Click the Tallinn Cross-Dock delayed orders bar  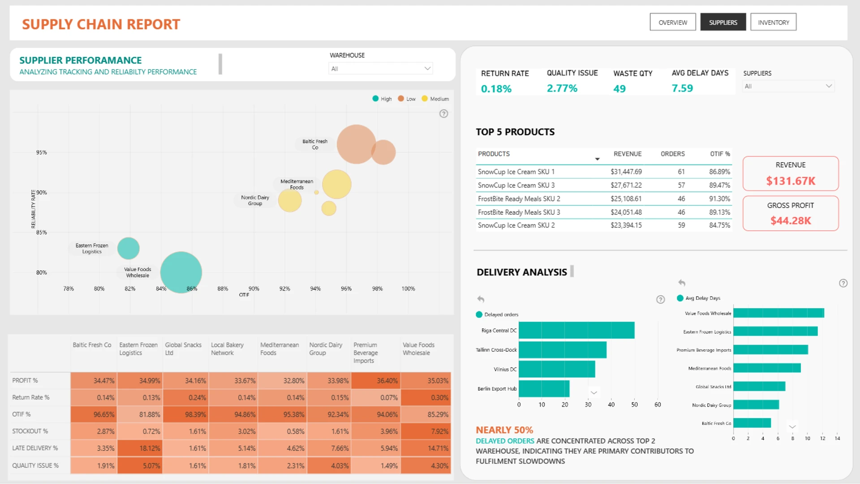pos(563,350)
